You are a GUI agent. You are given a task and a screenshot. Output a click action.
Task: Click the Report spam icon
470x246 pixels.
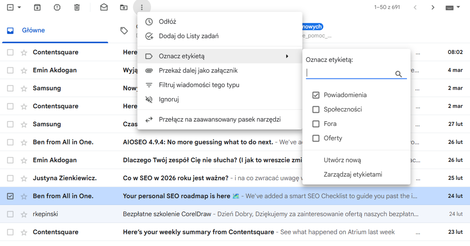(57, 7)
